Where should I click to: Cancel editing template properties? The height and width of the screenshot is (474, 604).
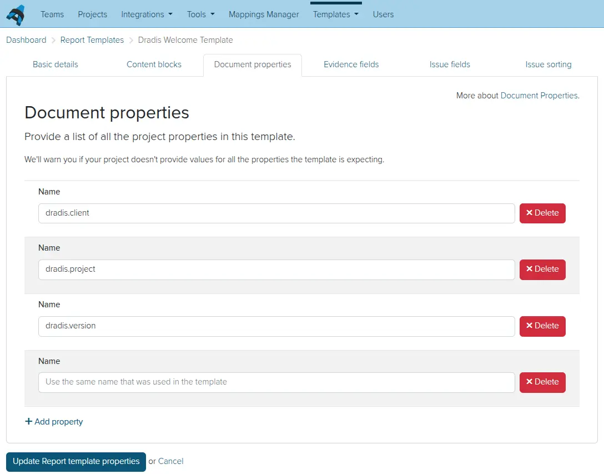coord(170,462)
